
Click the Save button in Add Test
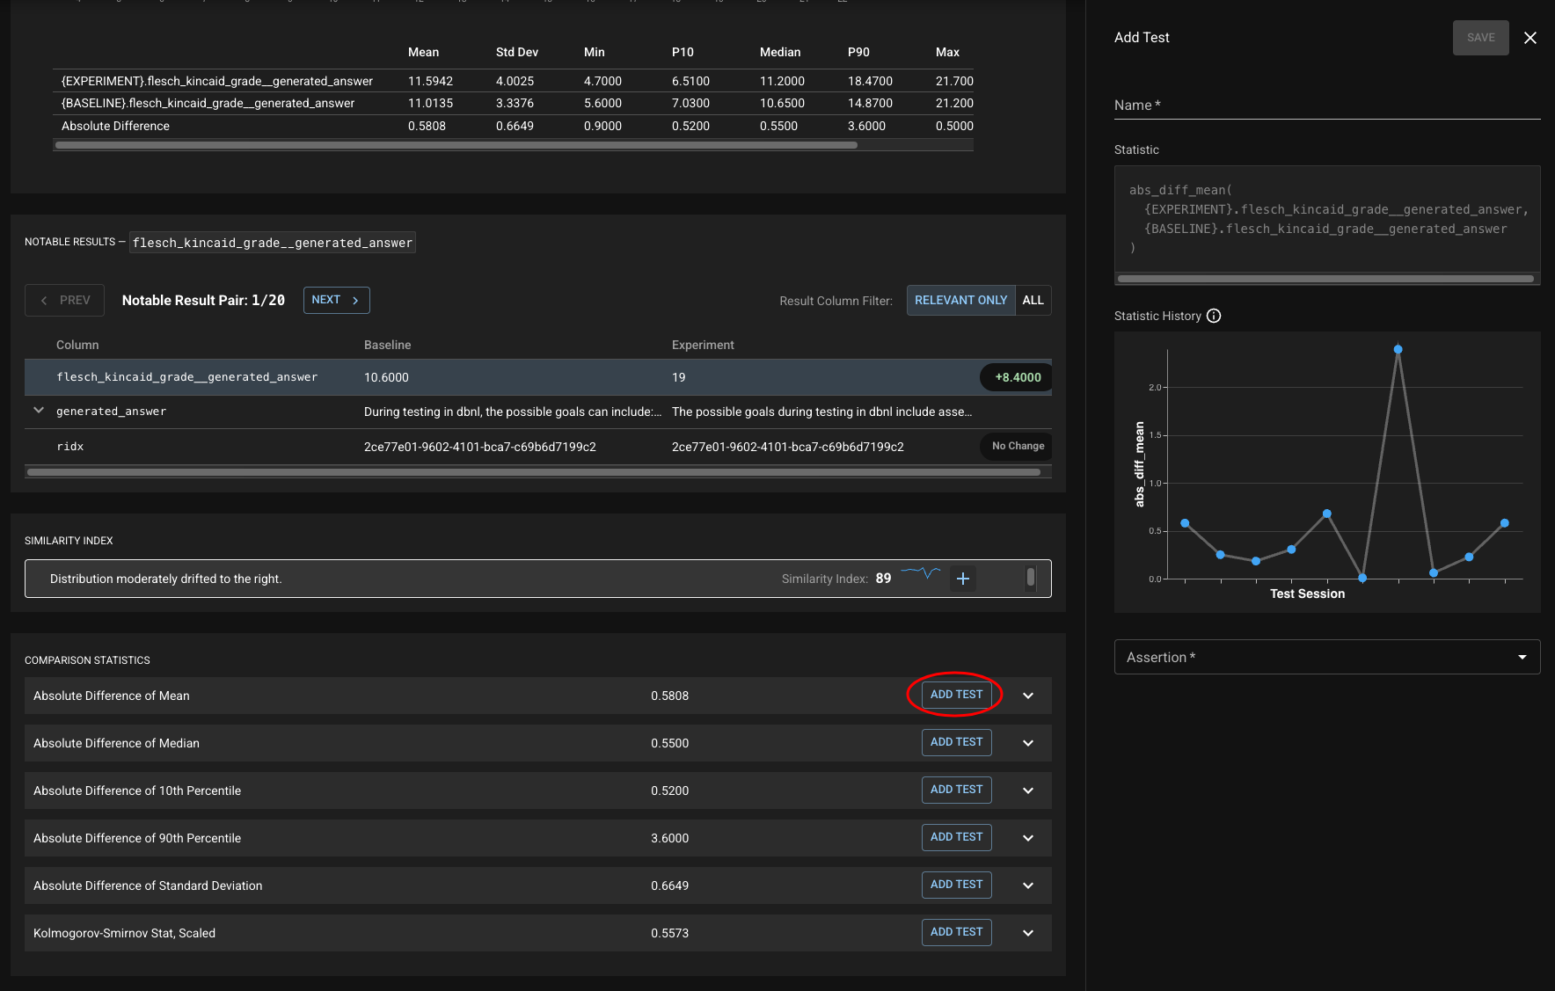(x=1480, y=38)
